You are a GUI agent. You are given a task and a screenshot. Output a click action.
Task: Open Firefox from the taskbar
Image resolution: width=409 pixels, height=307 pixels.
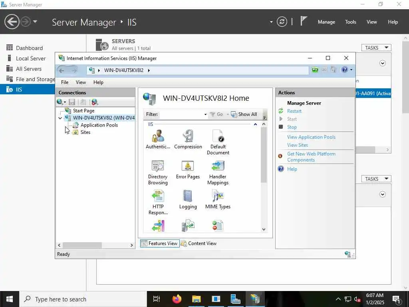tap(177, 299)
